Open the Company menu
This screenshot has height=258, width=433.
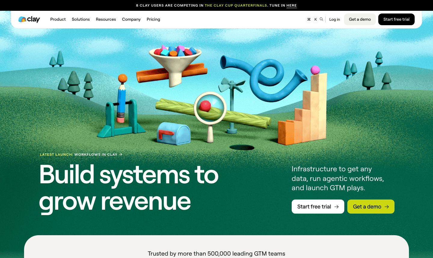(131, 19)
